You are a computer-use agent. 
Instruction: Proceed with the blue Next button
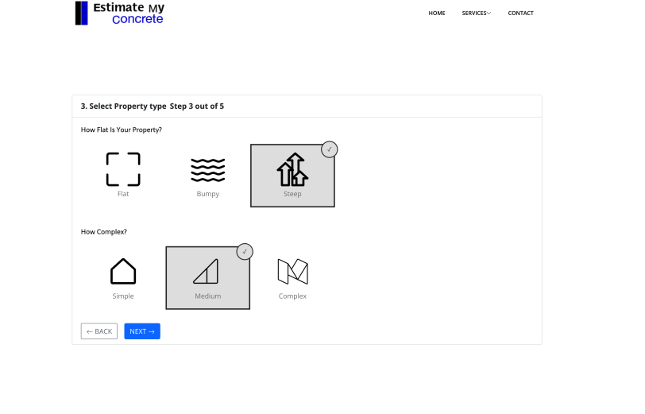pyautogui.click(x=142, y=331)
